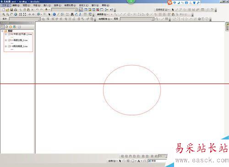Image resolution: width=229 pixels, height=167 pixels.
Task: Open the 帮助 (Help) menu
Action: [106, 6]
